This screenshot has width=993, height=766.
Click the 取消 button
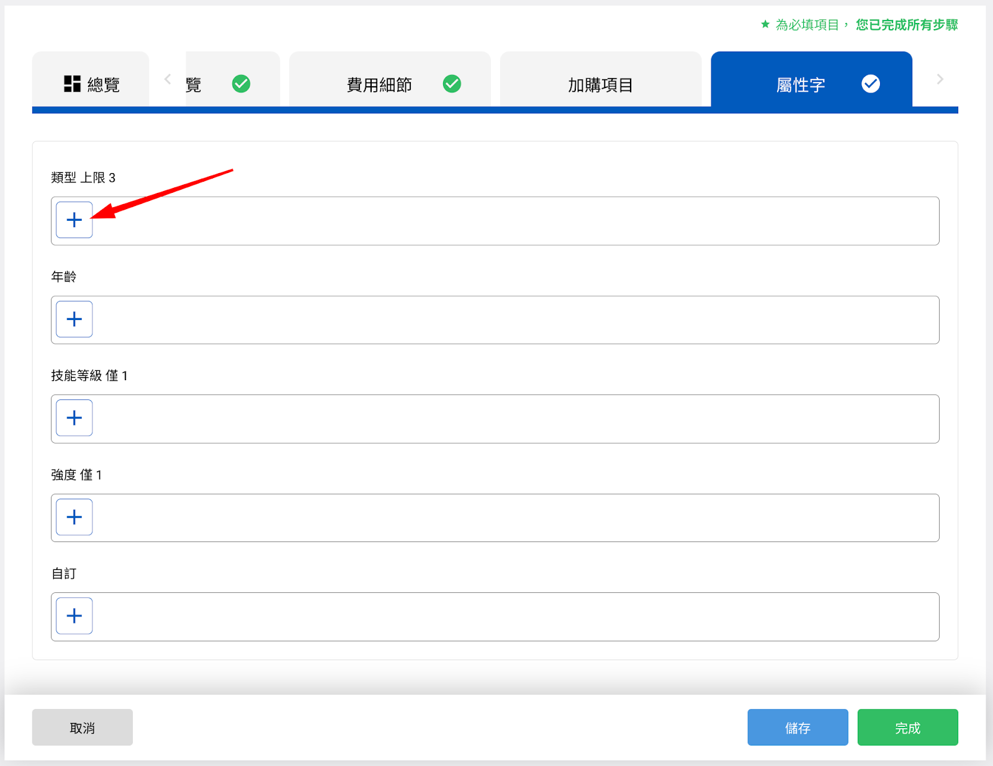(83, 728)
